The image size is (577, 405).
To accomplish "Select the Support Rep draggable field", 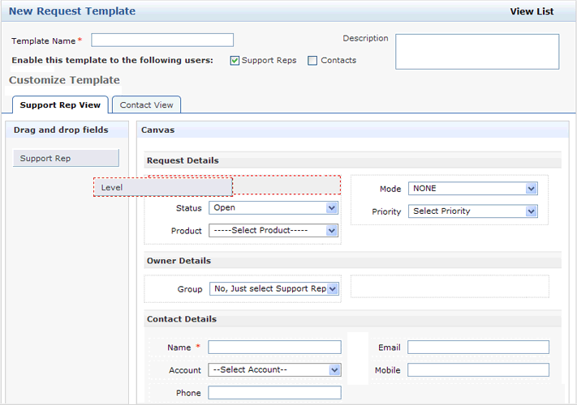I will pyautogui.click(x=66, y=158).
